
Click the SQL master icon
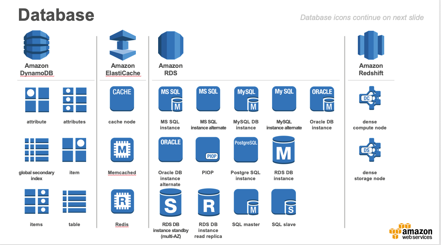246,202
